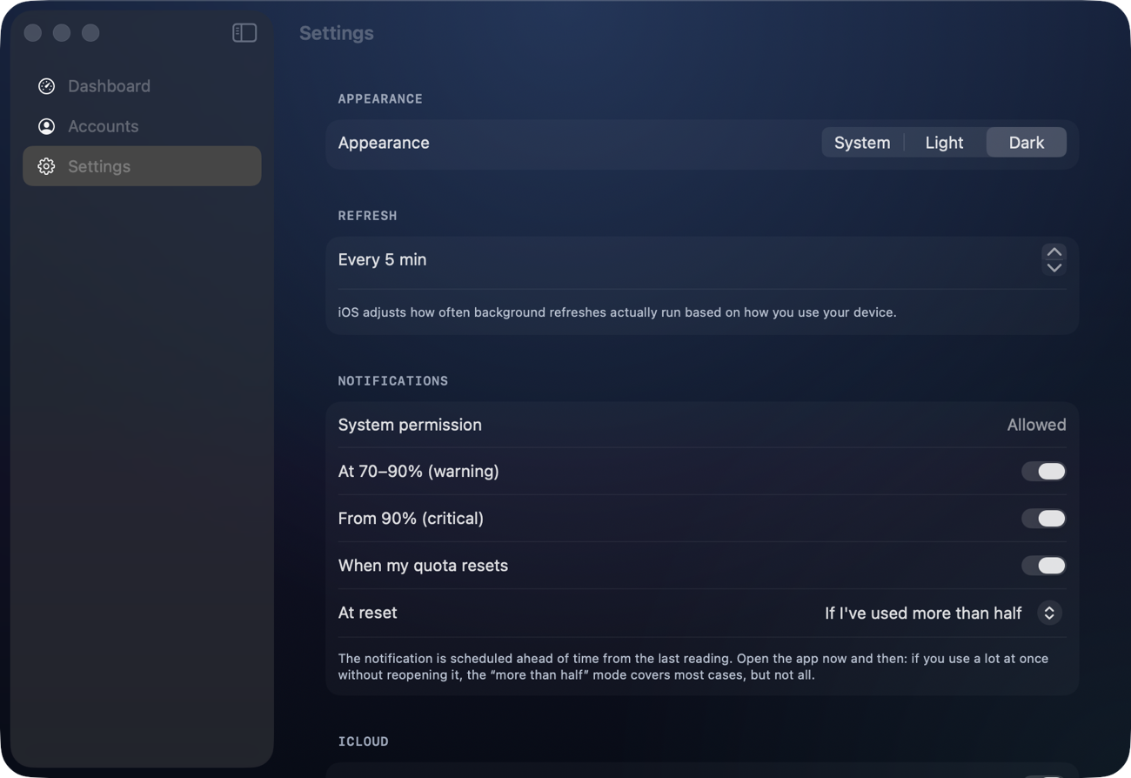The height and width of the screenshot is (778, 1131).
Task: Click the "At reset" row label
Action: [x=367, y=613]
